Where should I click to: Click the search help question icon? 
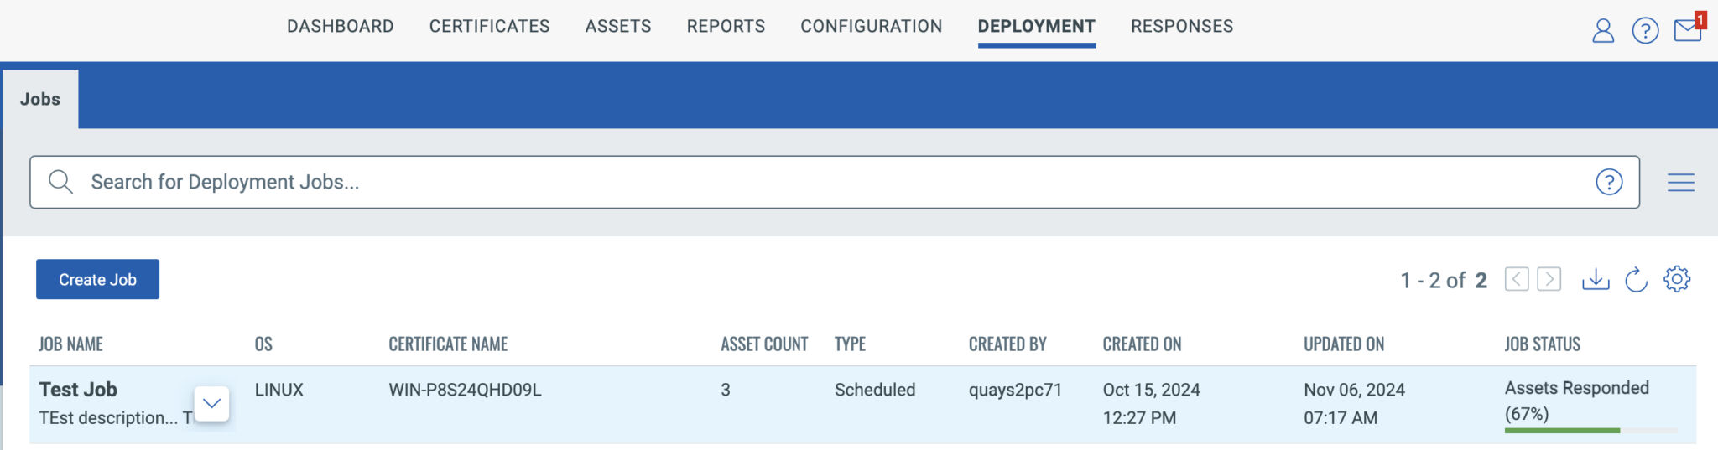point(1609,182)
